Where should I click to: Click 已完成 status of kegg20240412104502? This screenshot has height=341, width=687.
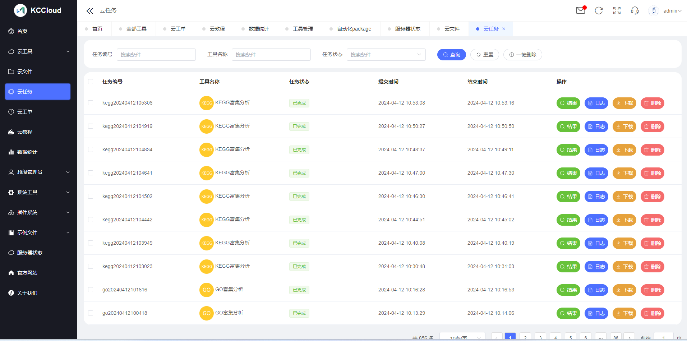pyautogui.click(x=299, y=197)
